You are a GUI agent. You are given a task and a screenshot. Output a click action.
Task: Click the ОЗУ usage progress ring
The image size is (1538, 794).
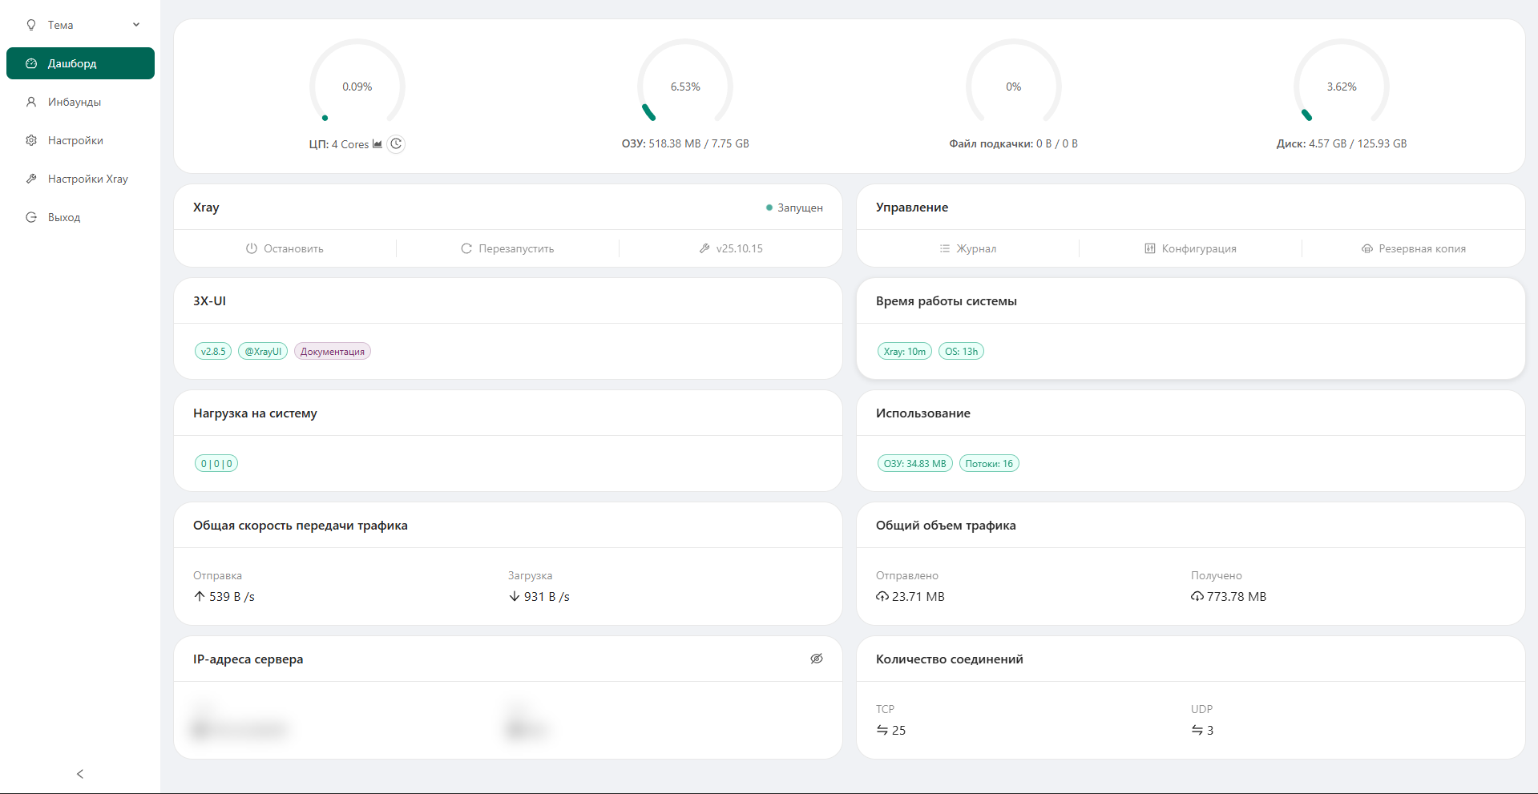tap(685, 86)
